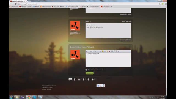Tick the subscribe to comments checkbox
Image resolution: width=176 pixels, height=99 pixels.
[86, 70]
